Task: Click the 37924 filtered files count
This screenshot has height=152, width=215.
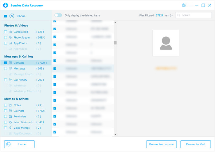Action: pyautogui.click(x=159, y=15)
